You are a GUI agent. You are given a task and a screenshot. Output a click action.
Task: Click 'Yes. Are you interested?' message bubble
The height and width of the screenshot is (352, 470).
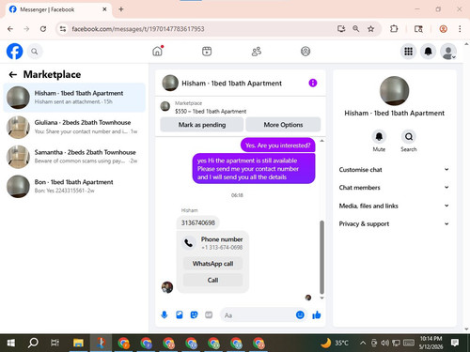(x=277, y=145)
